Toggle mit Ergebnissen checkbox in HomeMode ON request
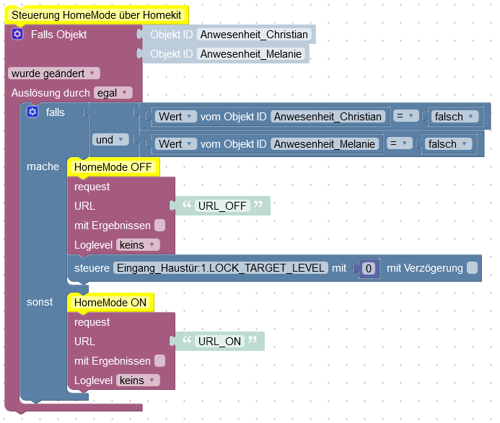Screen dimensions: 500x423 159,360
